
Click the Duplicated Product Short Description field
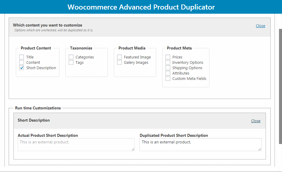[200, 145]
